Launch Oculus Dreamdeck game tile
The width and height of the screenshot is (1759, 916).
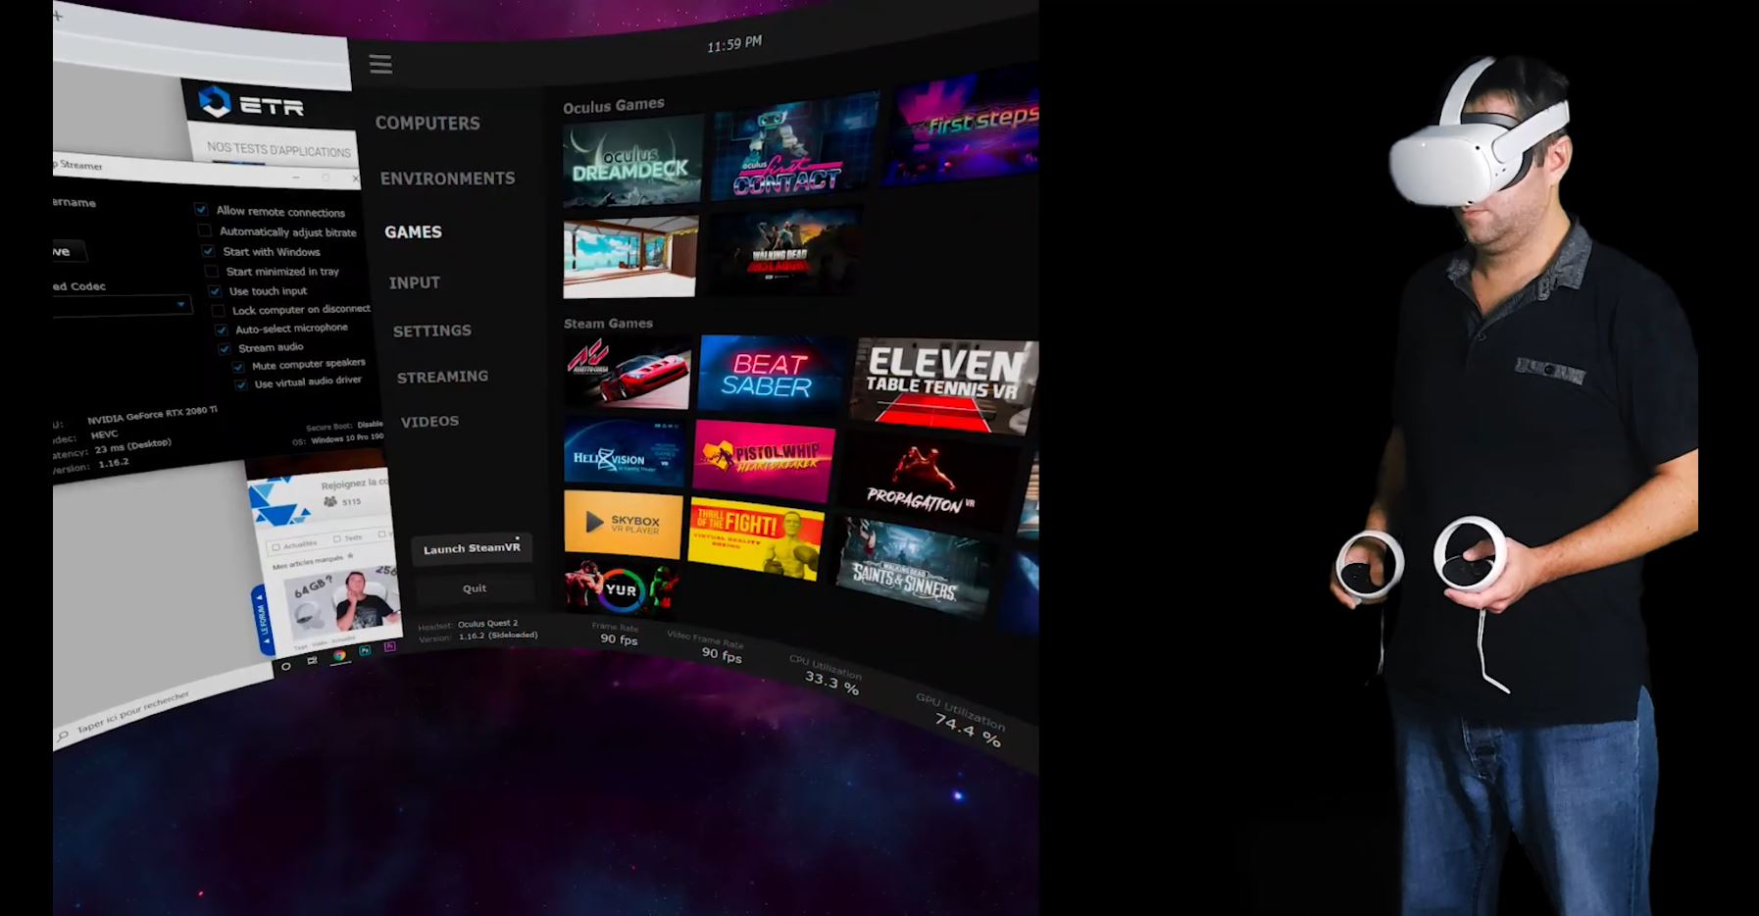coord(632,162)
